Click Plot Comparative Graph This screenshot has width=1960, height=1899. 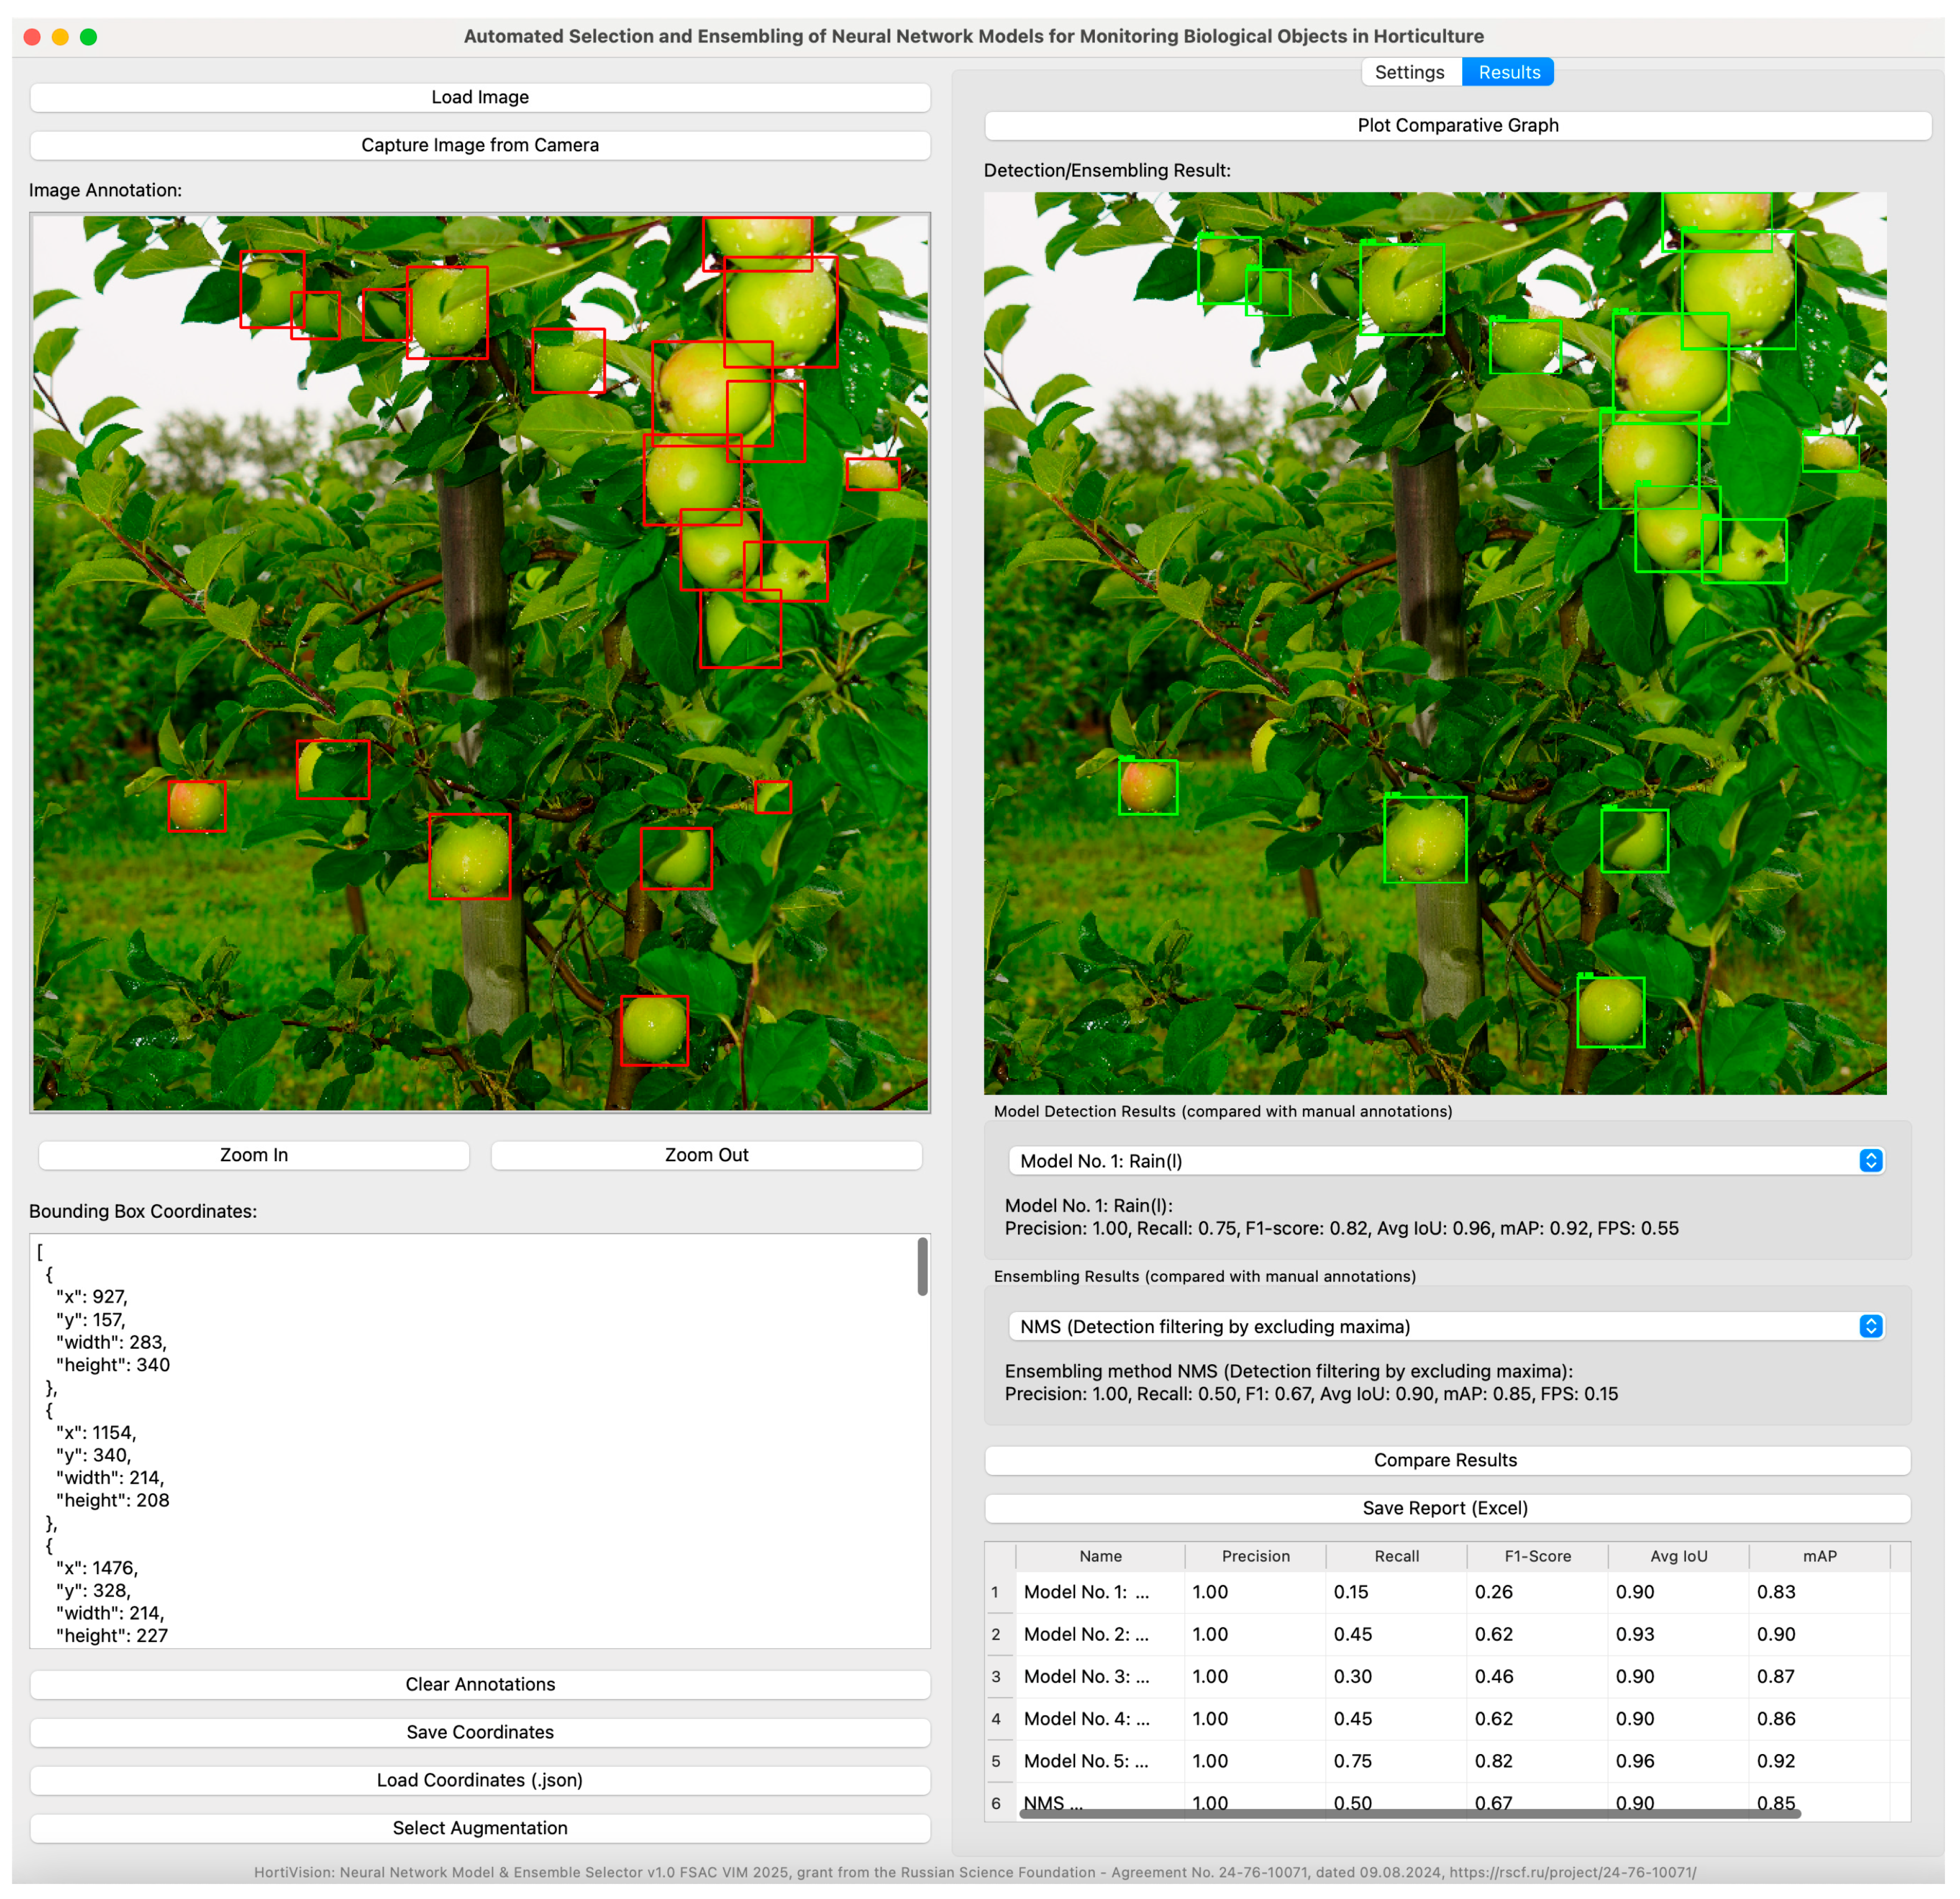[x=1458, y=125]
